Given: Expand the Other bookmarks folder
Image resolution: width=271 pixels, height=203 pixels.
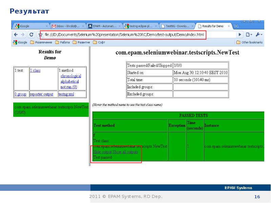Looking at the screenshot, I should [249, 42].
